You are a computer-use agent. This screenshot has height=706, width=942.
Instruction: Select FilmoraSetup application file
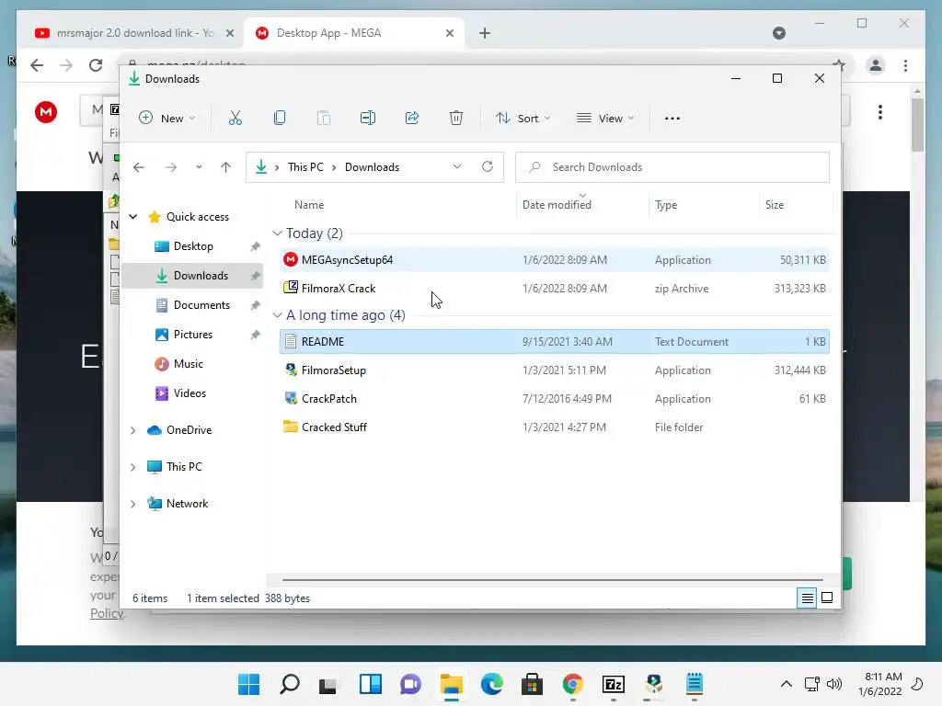point(555,370)
